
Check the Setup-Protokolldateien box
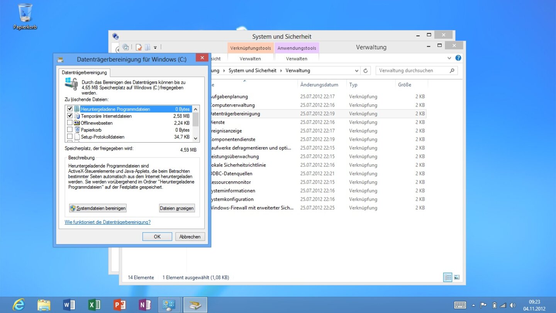70,137
